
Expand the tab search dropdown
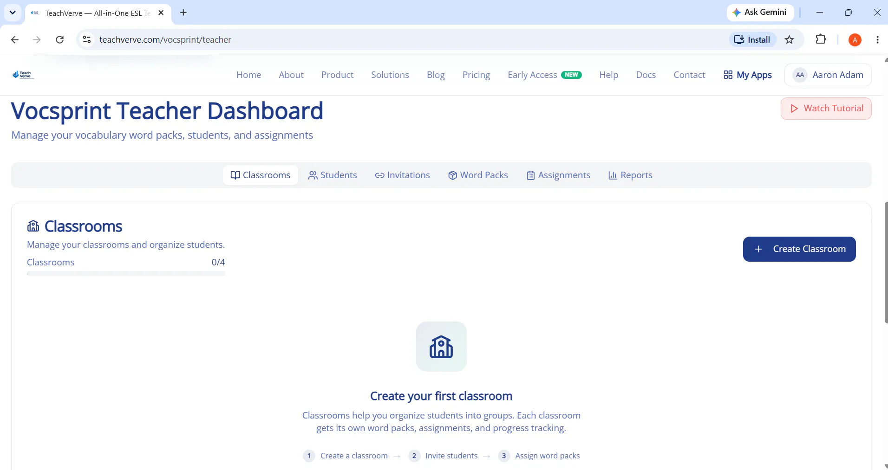(x=13, y=13)
